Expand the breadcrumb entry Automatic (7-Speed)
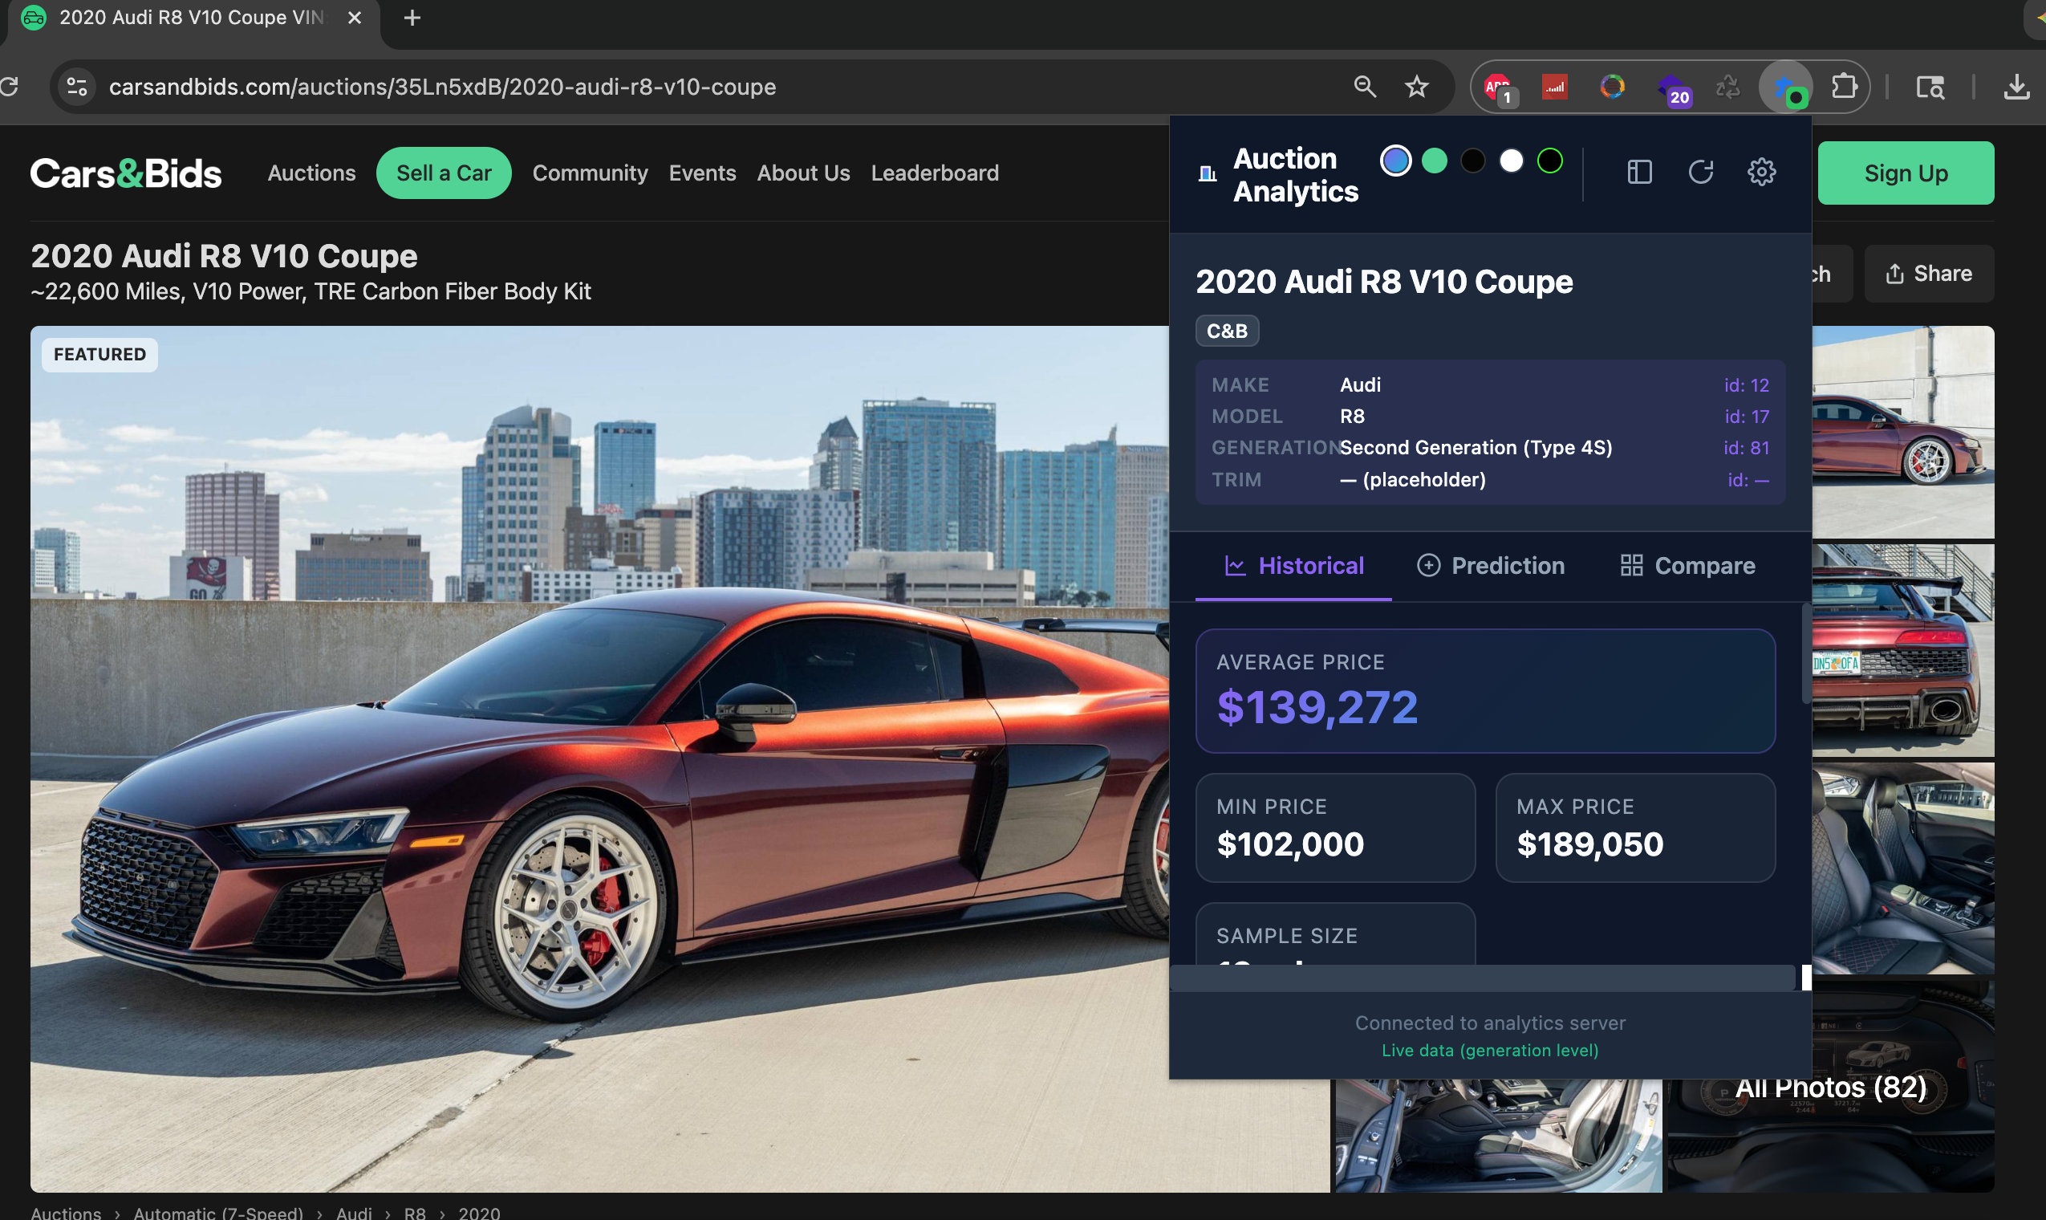 coord(217,1213)
